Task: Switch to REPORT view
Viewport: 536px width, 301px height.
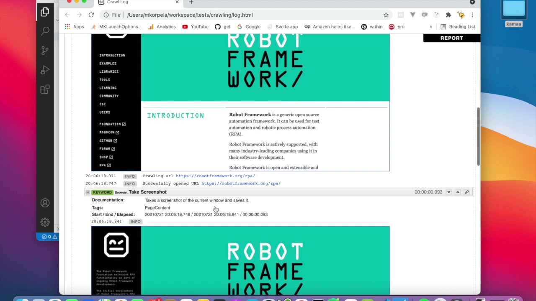Action: point(451,38)
